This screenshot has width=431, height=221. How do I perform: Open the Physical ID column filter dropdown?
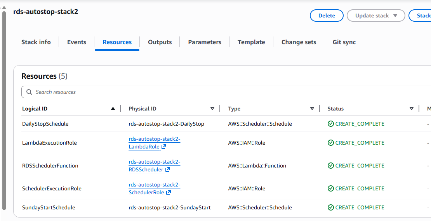coord(212,109)
